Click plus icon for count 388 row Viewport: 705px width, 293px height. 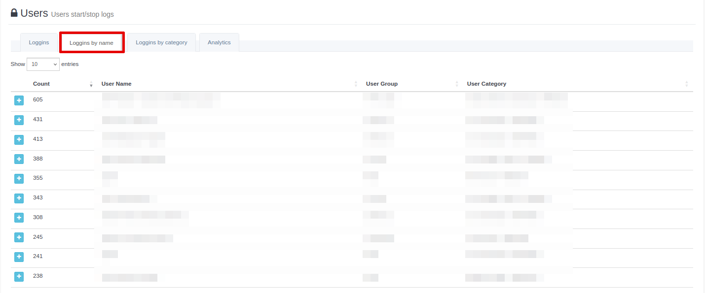[x=19, y=159]
